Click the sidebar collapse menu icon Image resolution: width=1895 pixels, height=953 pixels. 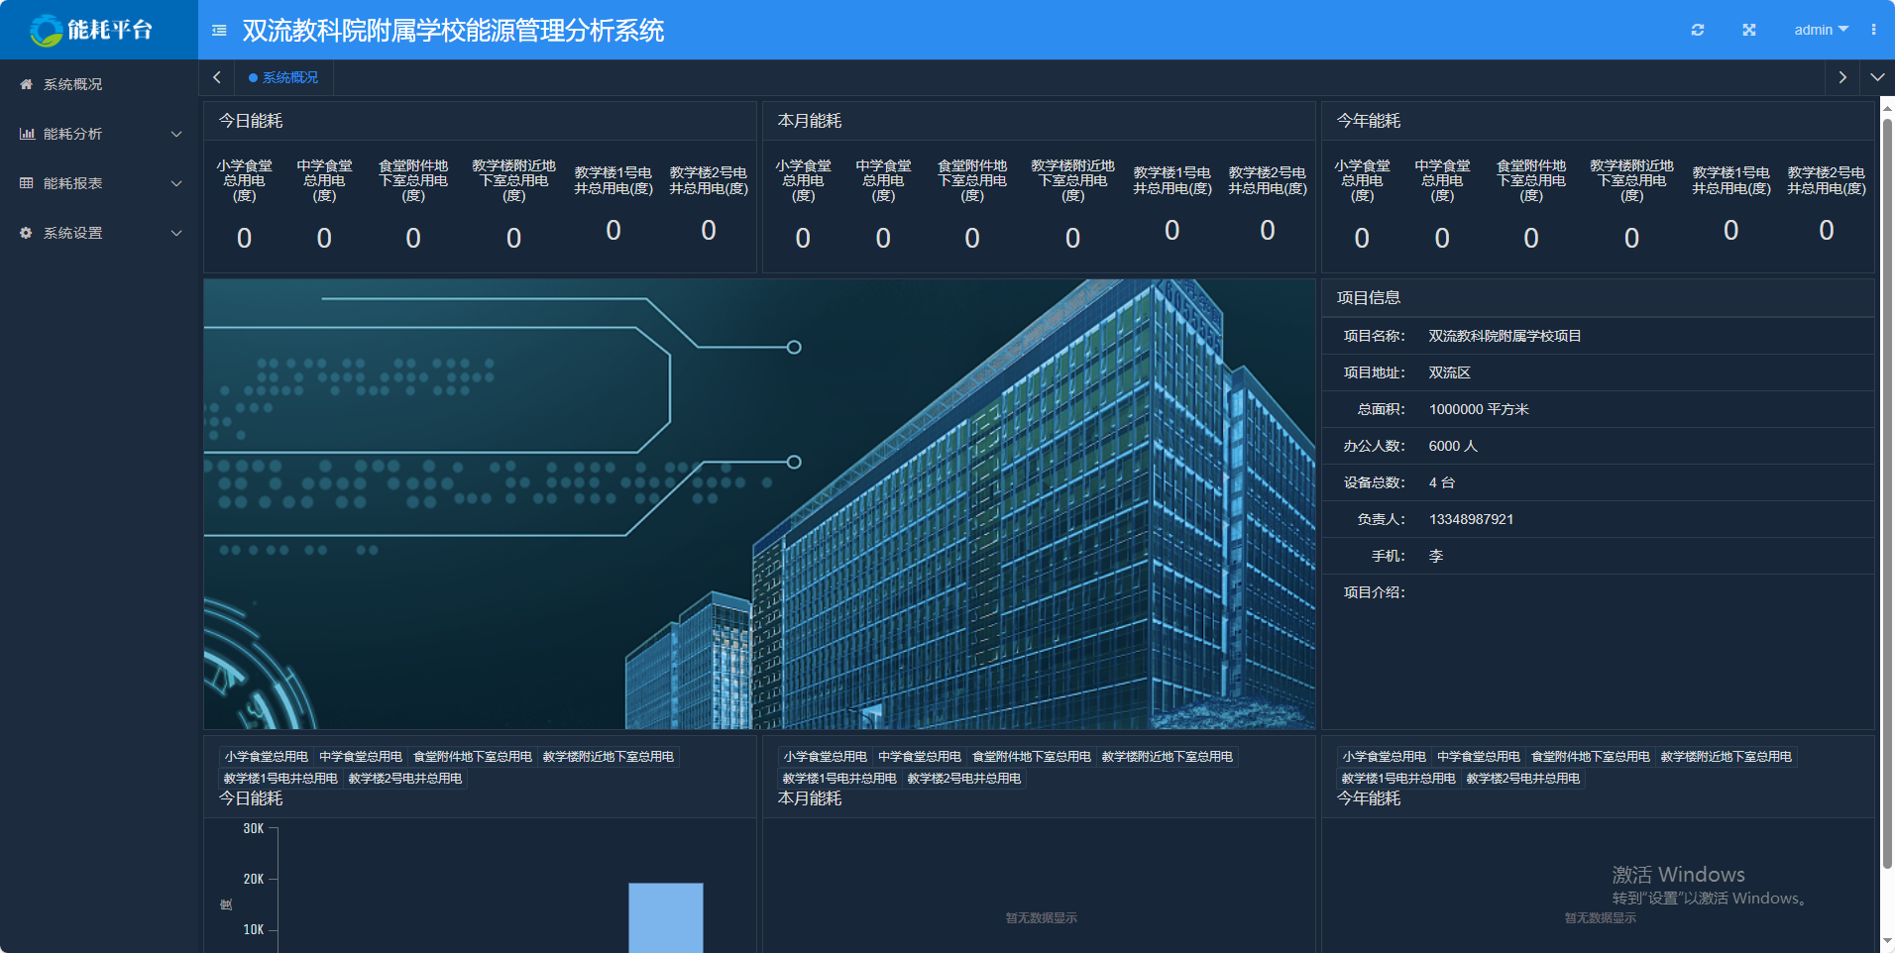[219, 31]
